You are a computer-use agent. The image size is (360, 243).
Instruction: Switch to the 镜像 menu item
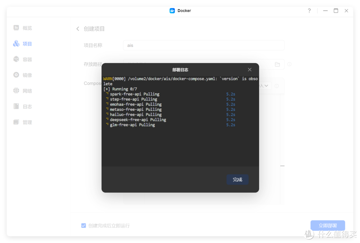(27, 75)
